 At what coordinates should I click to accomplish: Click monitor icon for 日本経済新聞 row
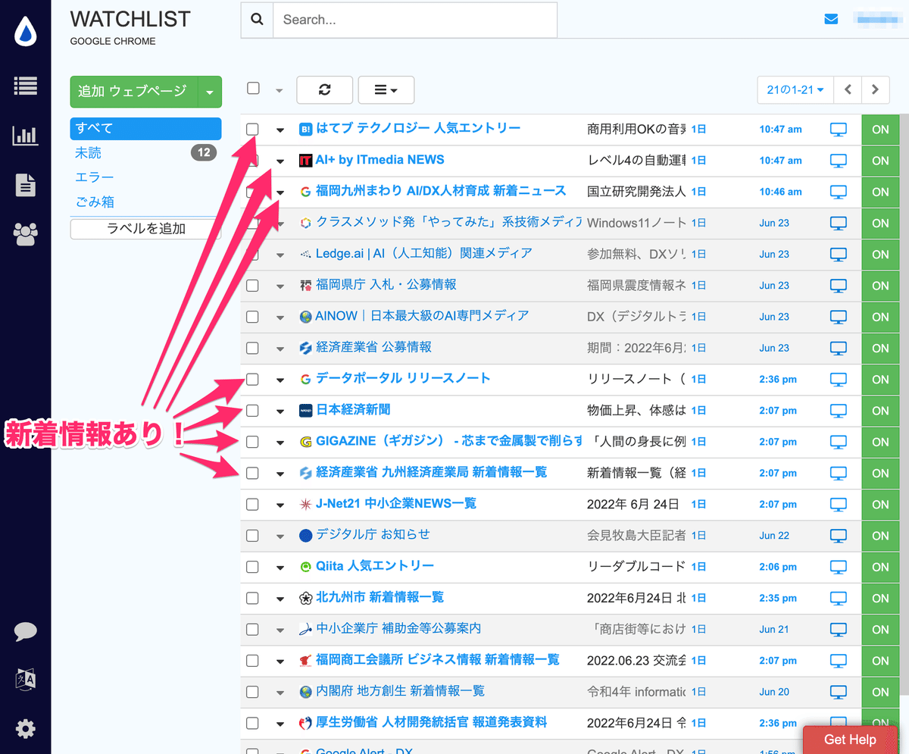click(x=838, y=410)
